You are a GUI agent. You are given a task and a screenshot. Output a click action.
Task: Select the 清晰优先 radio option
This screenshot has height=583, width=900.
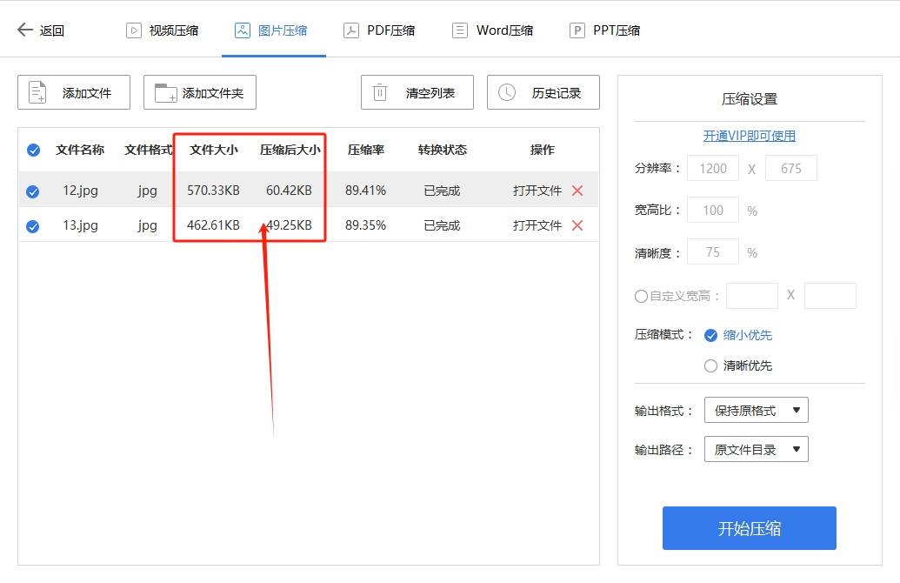pyautogui.click(x=710, y=365)
